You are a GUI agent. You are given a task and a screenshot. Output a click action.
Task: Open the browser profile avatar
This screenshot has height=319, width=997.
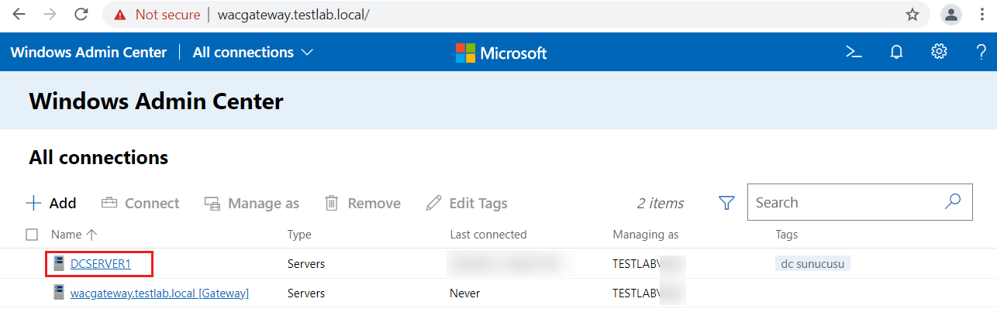point(950,15)
